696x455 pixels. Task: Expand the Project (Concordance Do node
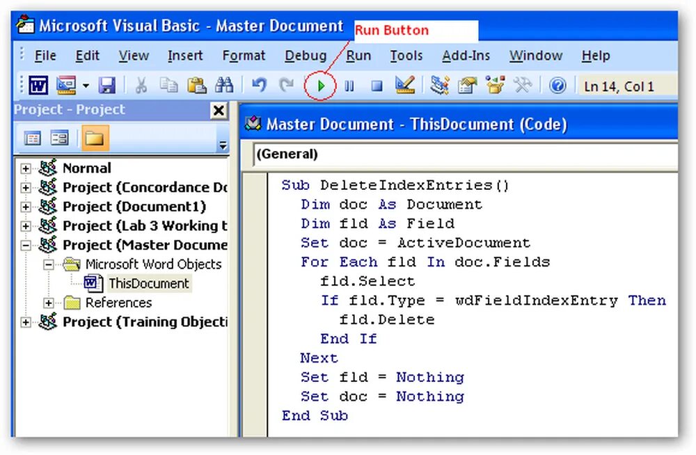click(x=26, y=188)
